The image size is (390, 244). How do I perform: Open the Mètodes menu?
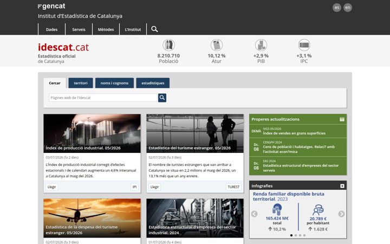106,29
